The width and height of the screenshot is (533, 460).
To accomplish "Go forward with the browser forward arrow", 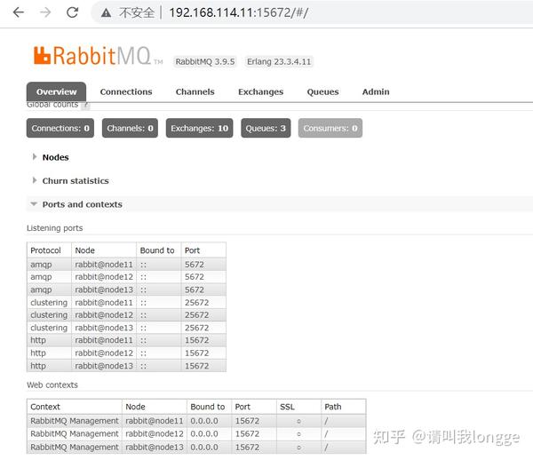I will 45,12.
